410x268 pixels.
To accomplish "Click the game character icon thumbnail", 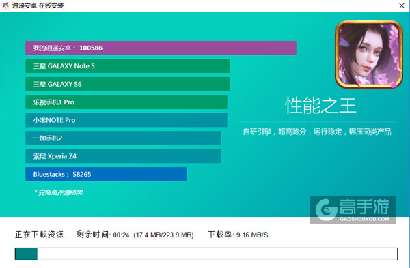I will click(369, 55).
